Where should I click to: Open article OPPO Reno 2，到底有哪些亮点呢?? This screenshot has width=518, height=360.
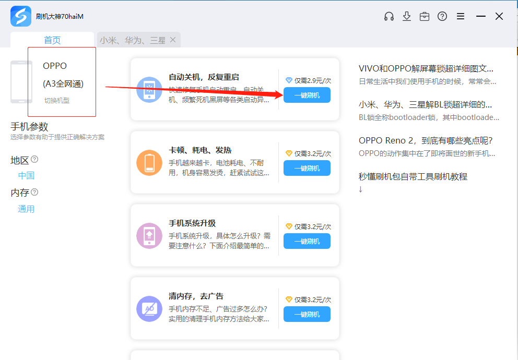pyautogui.click(x=426, y=140)
